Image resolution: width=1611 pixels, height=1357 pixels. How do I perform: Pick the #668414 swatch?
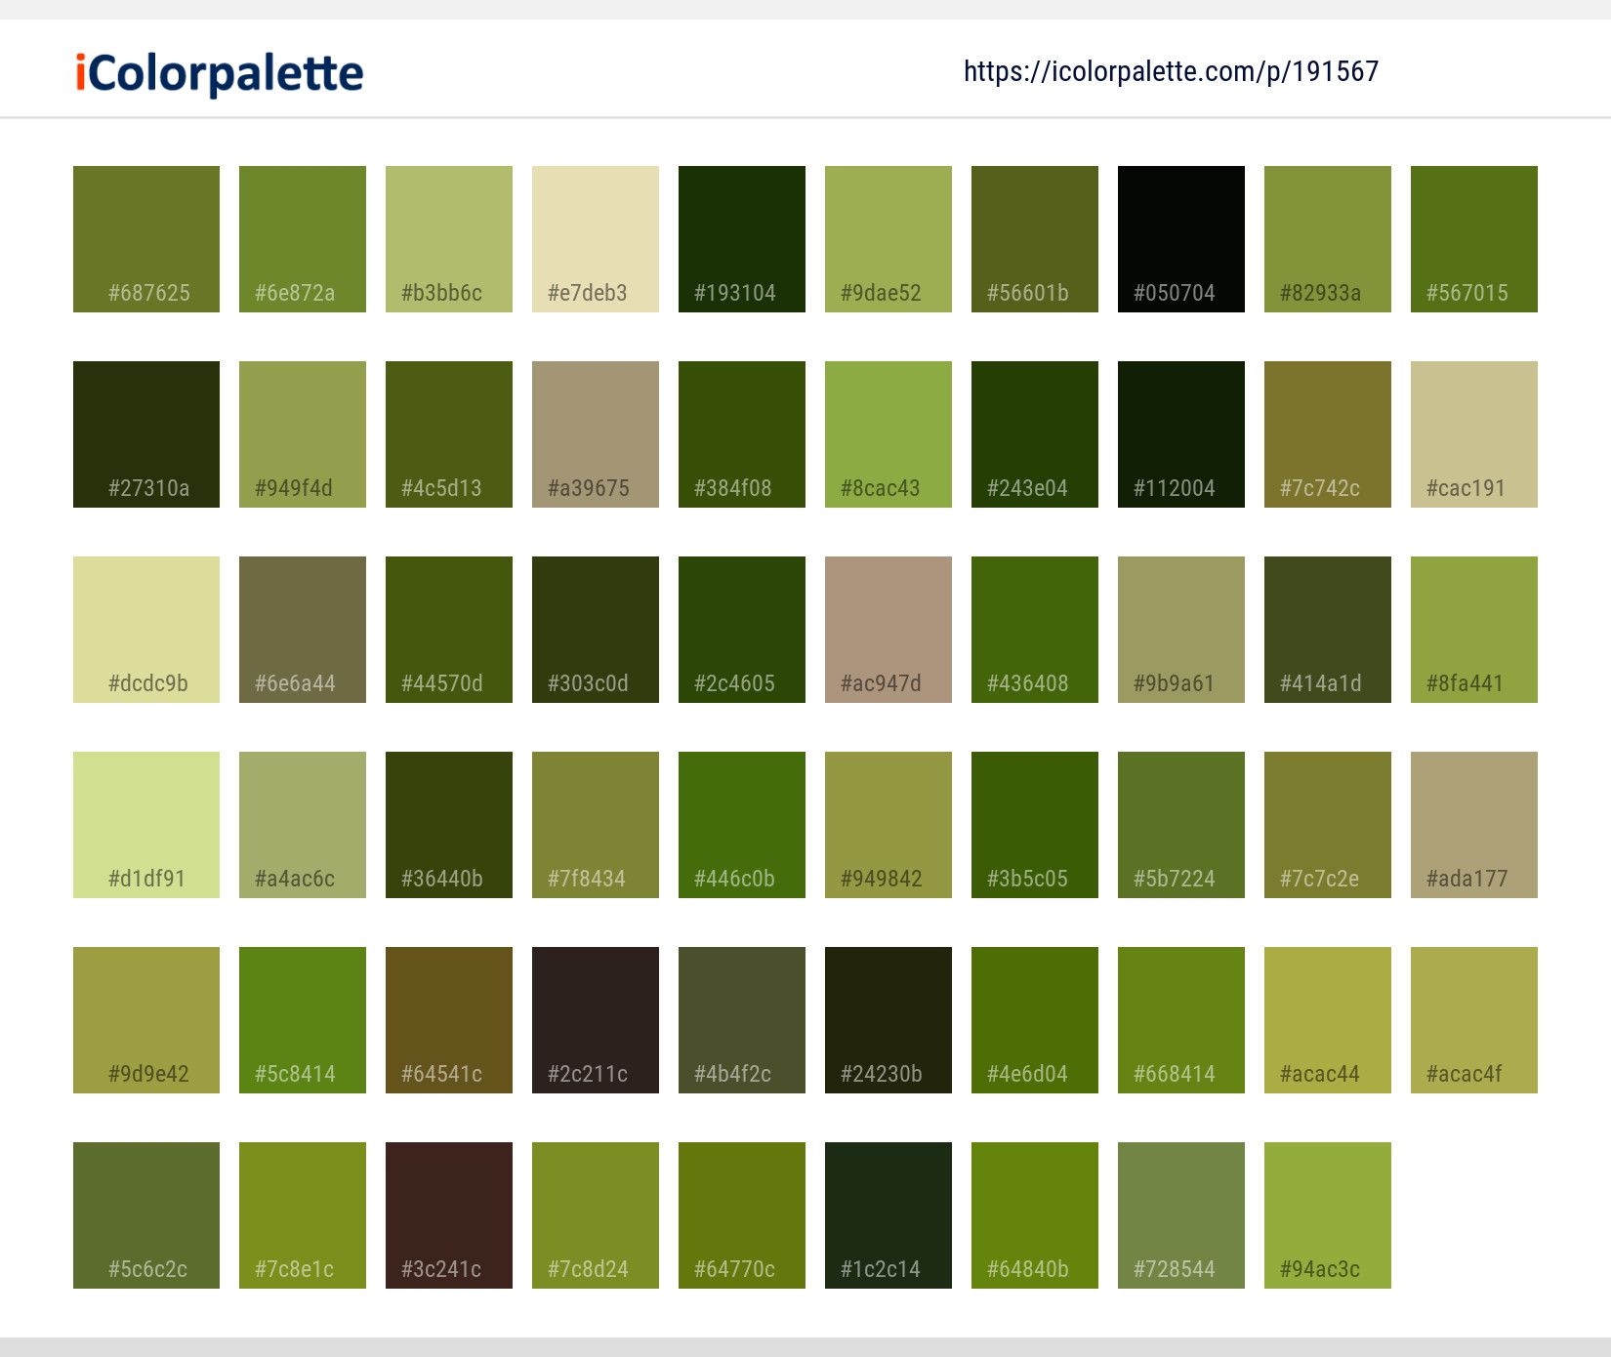tap(1181, 1020)
